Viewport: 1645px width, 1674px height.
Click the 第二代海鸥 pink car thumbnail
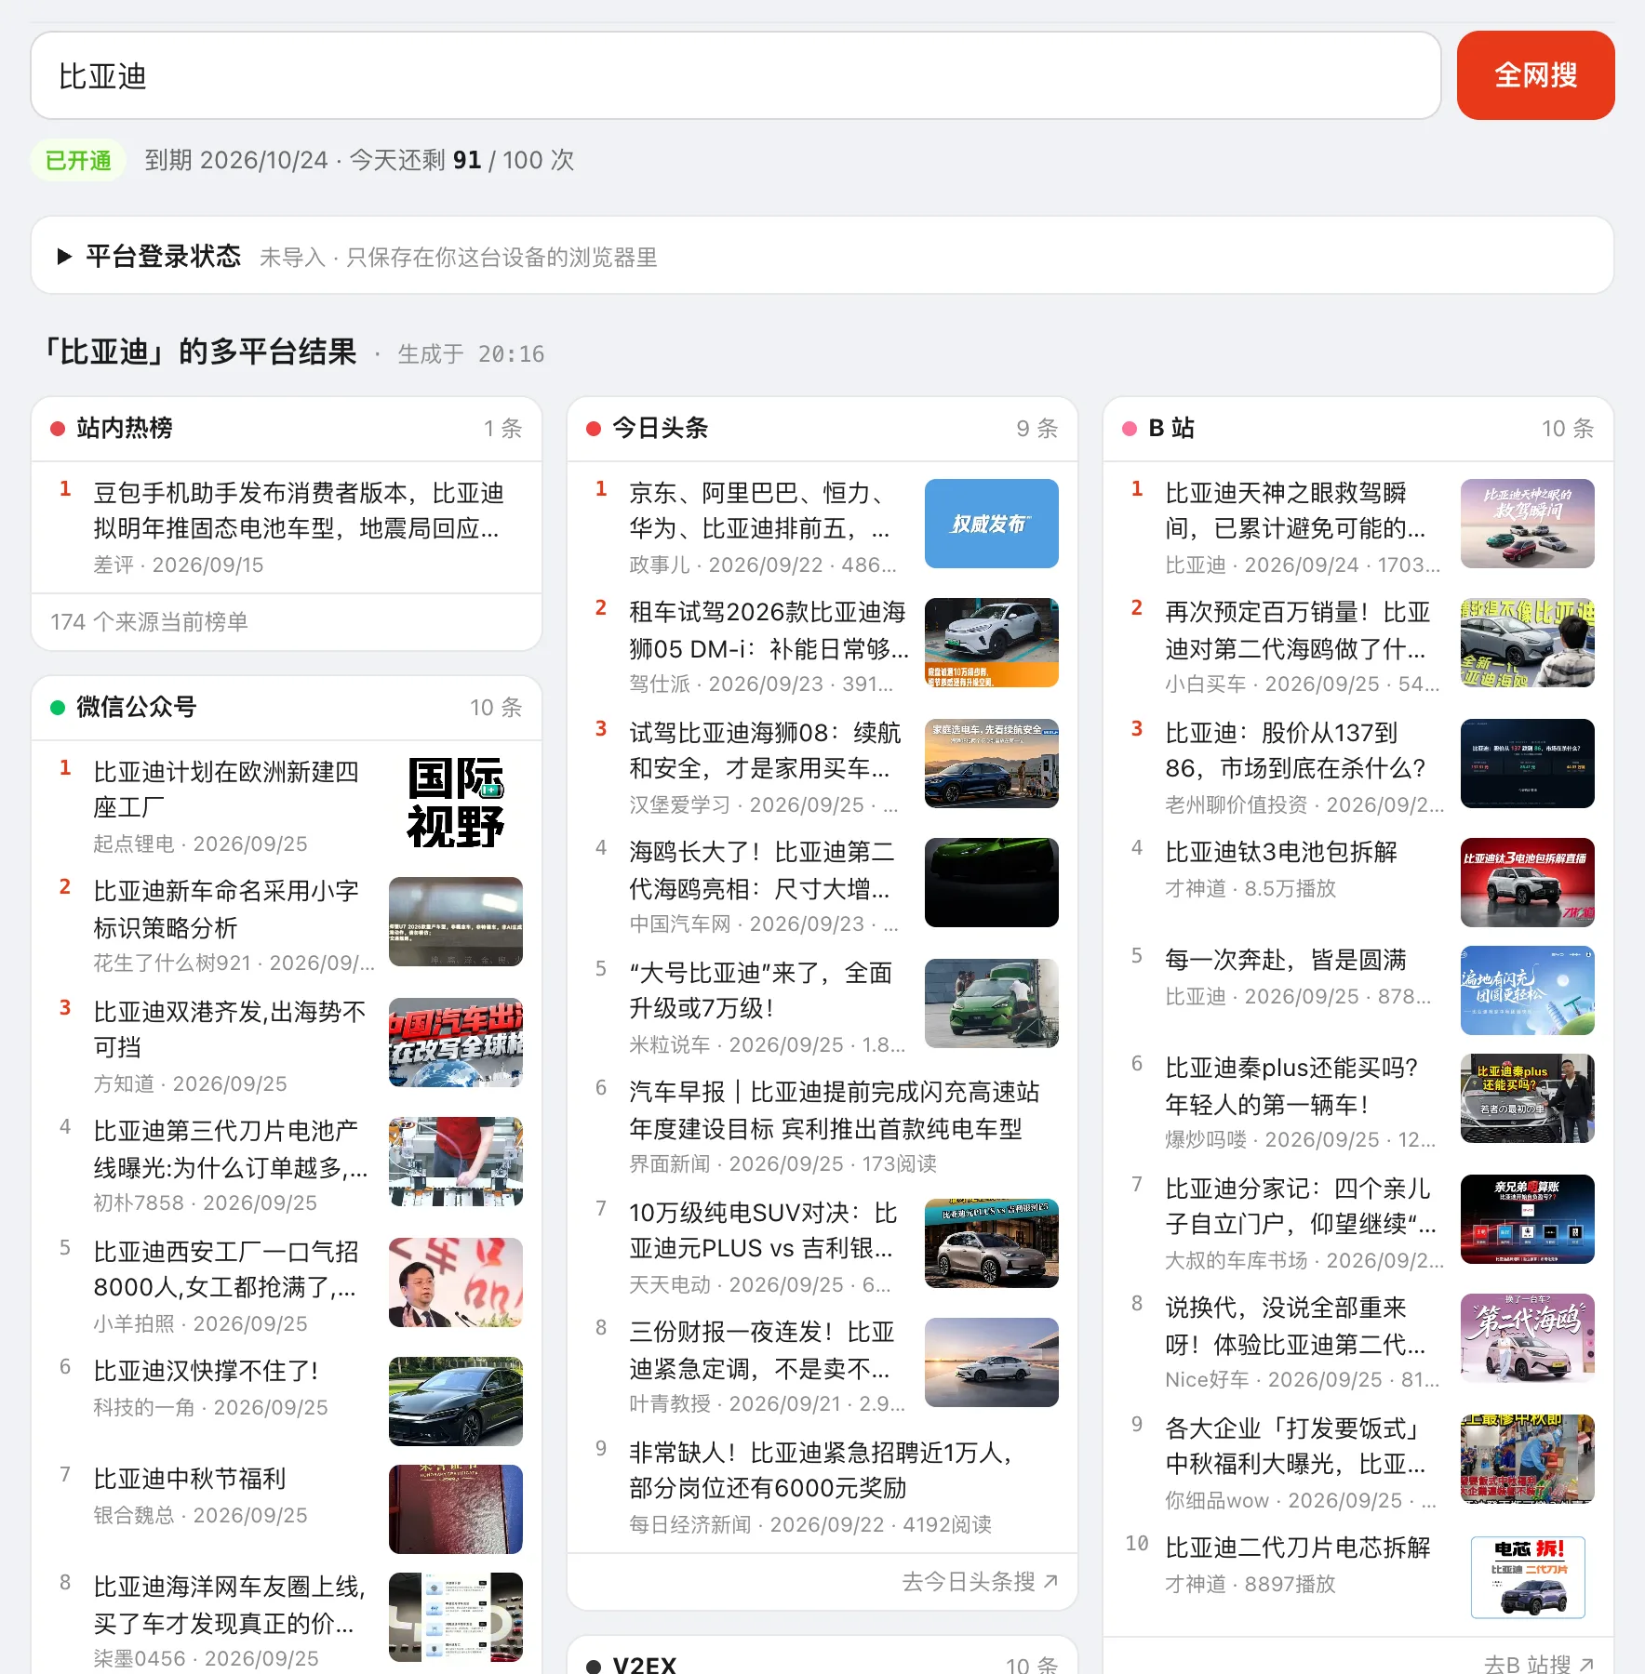coord(1528,1338)
